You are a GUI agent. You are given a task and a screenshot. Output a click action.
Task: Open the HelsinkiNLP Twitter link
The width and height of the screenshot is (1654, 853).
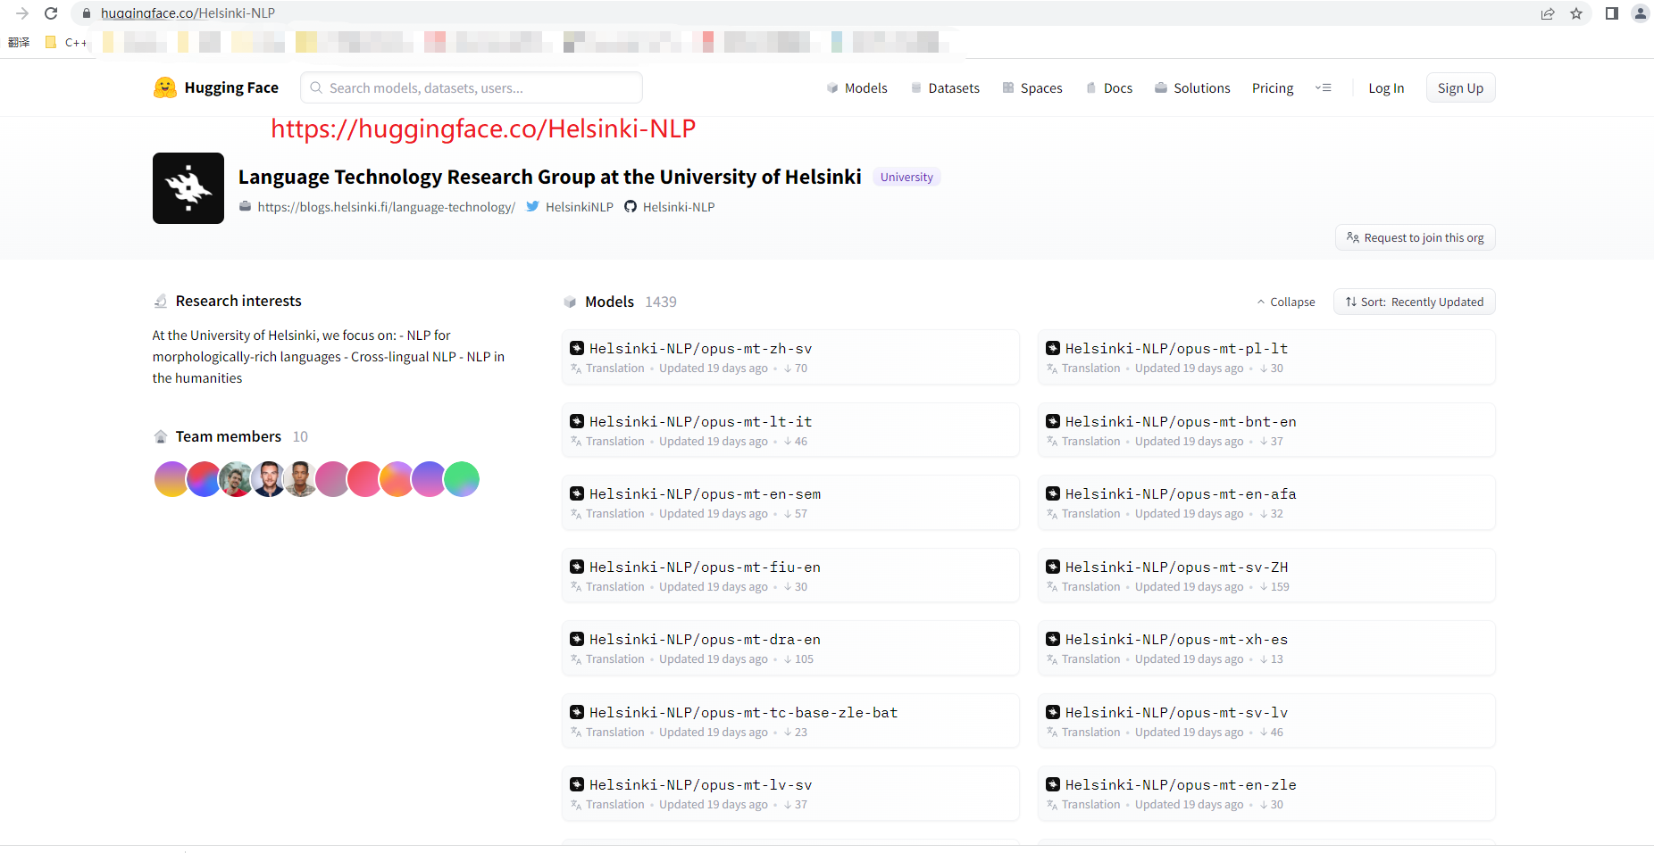(x=570, y=207)
